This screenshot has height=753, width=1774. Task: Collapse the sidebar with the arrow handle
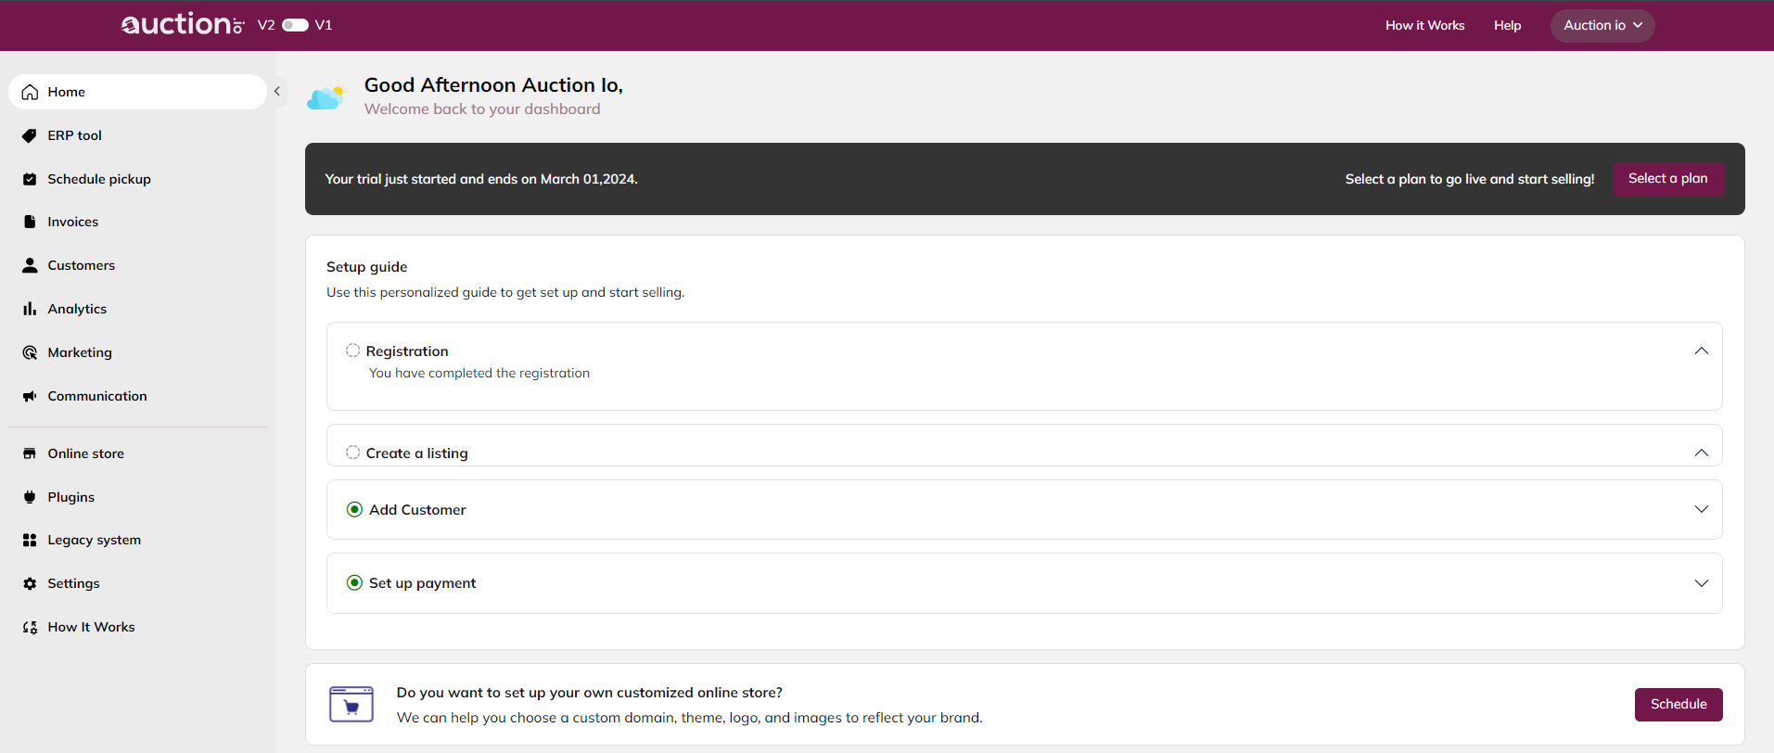[x=276, y=91]
